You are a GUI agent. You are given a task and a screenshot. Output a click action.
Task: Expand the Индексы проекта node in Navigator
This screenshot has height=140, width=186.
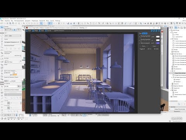(x=171, y=86)
